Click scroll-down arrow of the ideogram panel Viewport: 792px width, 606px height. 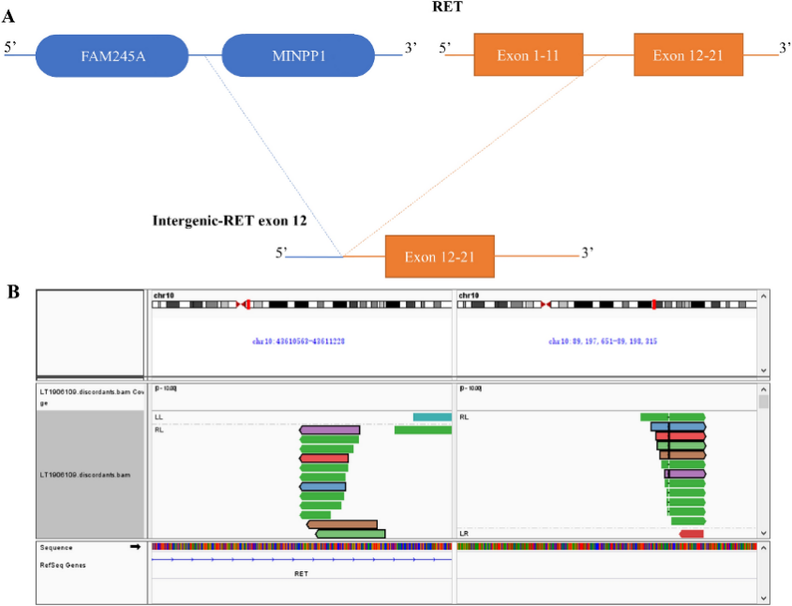(764, 371)
